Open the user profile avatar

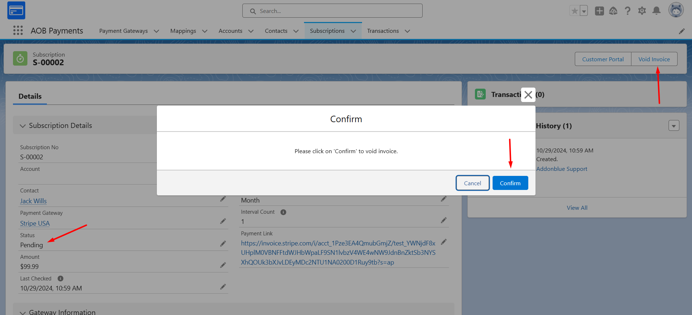coord(676,10)
